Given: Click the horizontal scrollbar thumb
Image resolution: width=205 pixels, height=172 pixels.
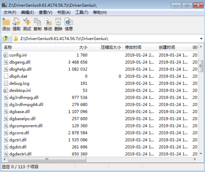Looking at the screenshot, I should point(47,159).
